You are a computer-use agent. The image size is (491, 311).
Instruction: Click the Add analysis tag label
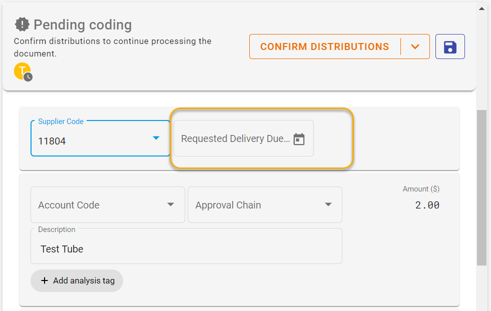(84, 281)
